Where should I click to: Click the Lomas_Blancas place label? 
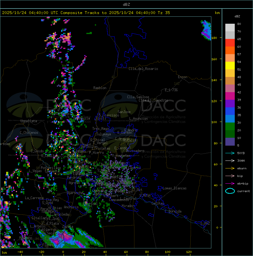click(x=175, y=188)
